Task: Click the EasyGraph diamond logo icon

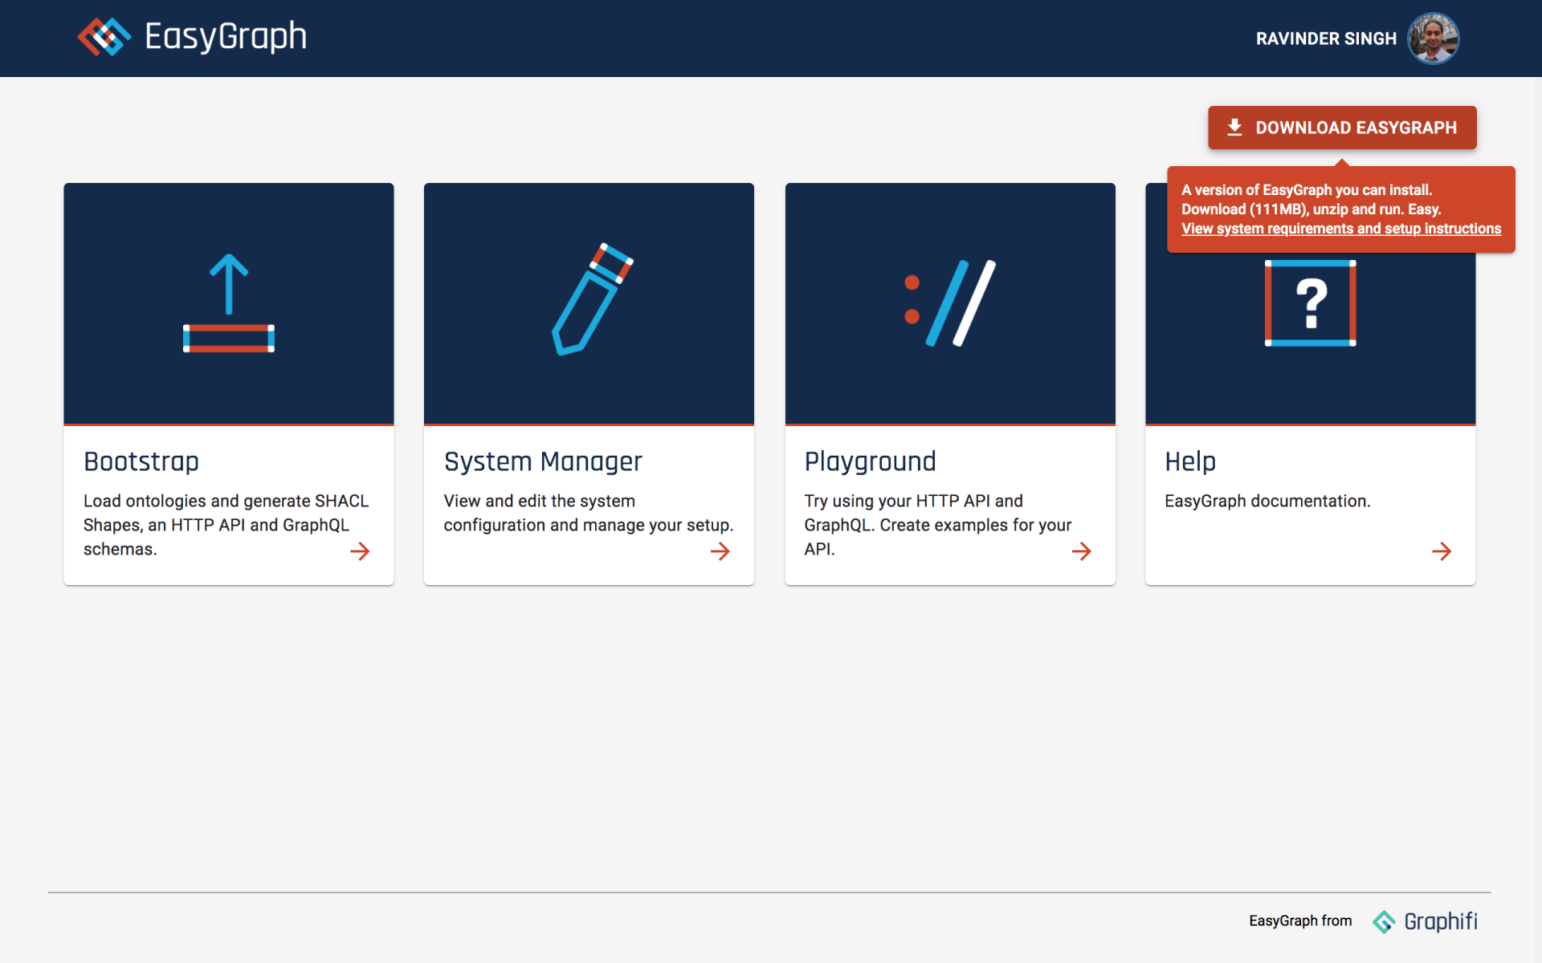Action: coord(104,37)
